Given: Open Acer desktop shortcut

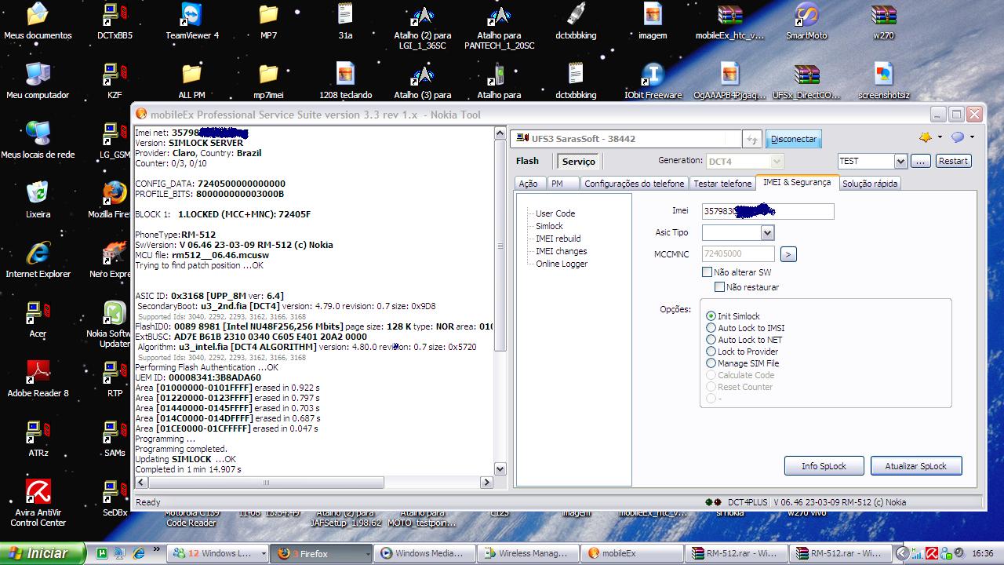Looking at the screenshot, I should point(38,319).
